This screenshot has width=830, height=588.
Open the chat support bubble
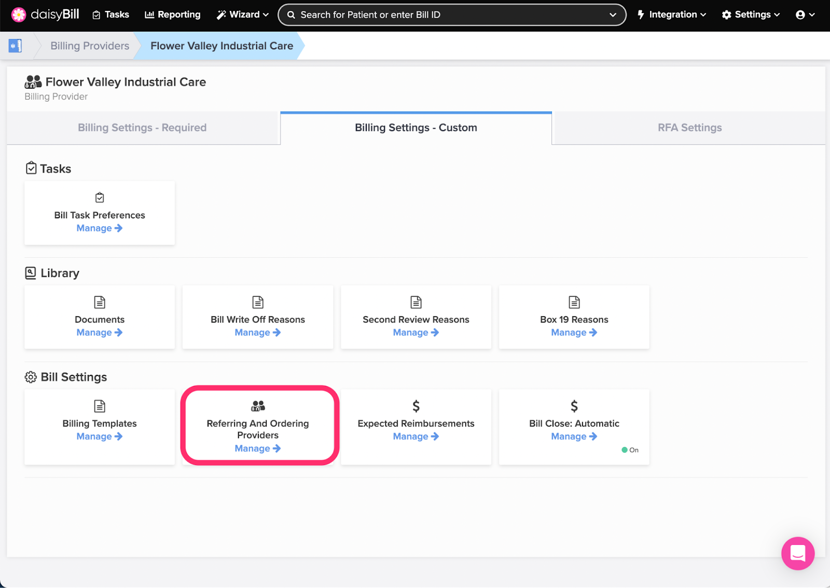pyautogui.click(x=798, y=553)
